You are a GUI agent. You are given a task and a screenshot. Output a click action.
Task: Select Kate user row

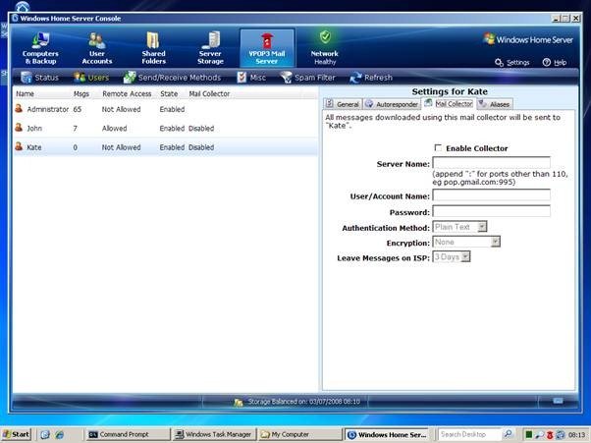tap(165, 147)
